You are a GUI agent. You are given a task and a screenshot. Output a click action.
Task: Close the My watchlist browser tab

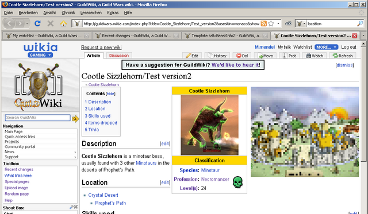tap(87, 36)
